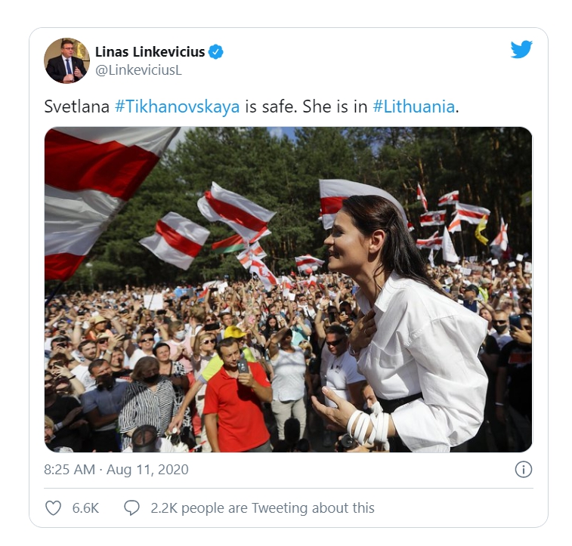The width and height of the screenshot is (572, 546).
Task: Click the Aug 11, 2020 date
Action: pos(147,470)
